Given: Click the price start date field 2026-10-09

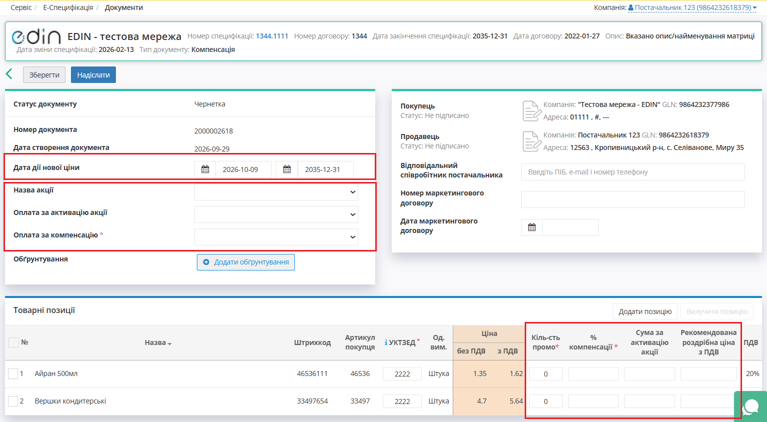Looking at the screenshot, I should tap(243, 169).
